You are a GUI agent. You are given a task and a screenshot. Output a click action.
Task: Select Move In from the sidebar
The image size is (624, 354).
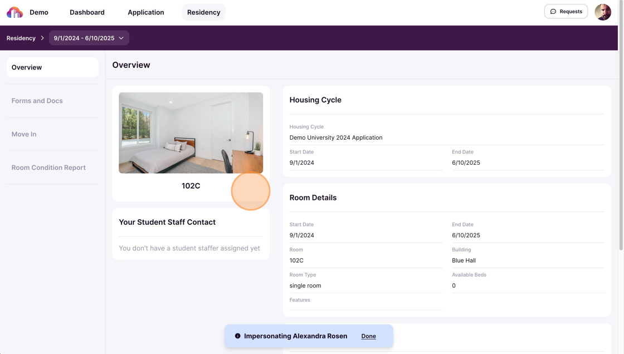click(24, 134)
